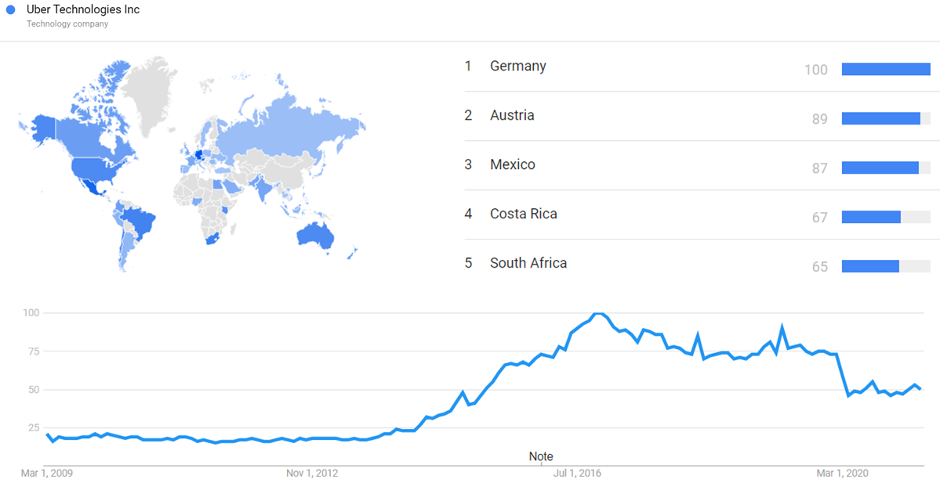
Task: Select Austria in the ranked country list
Action: pos(512,116)
